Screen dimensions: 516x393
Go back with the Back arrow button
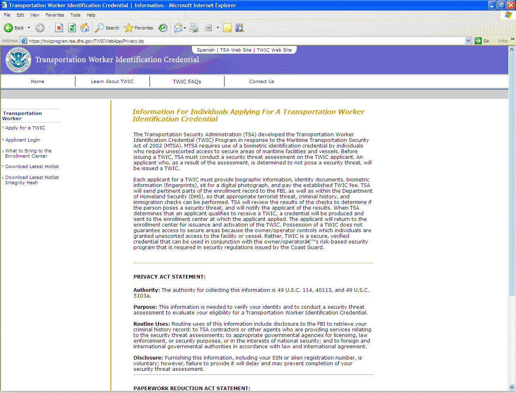(x=14, y=28)
